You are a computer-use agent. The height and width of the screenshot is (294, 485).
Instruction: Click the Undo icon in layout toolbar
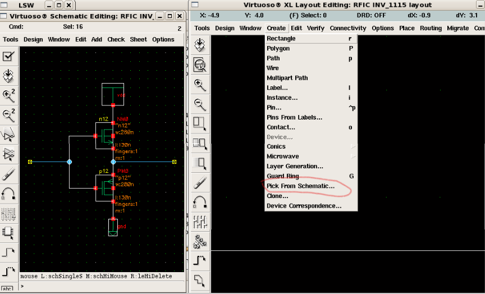tap(200, 202)
